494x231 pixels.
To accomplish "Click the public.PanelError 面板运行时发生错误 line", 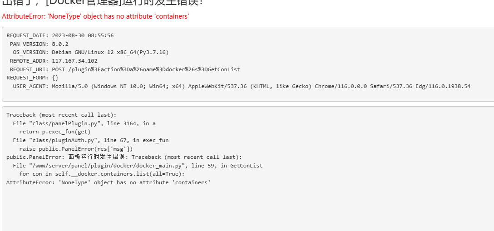I will [124, 157].
